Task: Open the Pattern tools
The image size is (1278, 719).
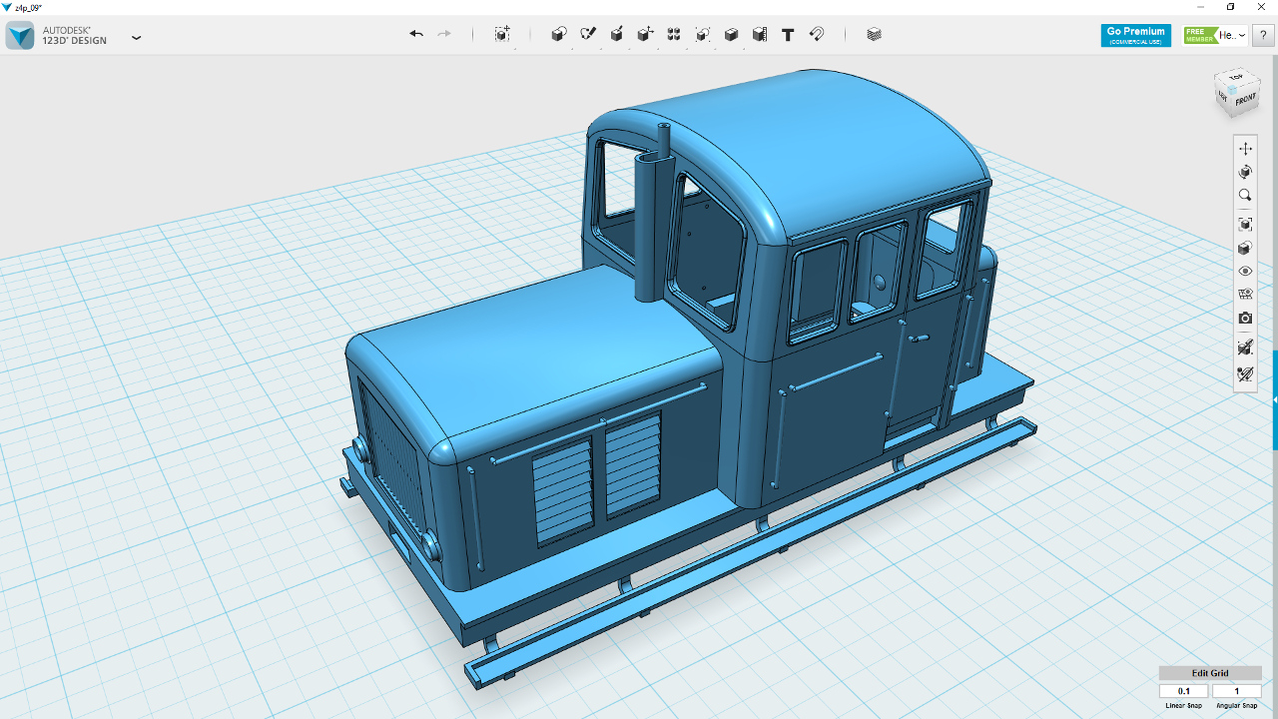Action: (x=674, y=34)
